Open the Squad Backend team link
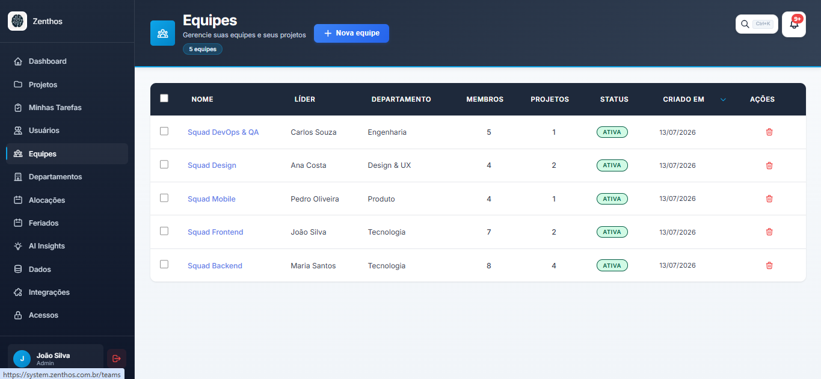Viewport: 821px width, 379px height. point(215,266)
